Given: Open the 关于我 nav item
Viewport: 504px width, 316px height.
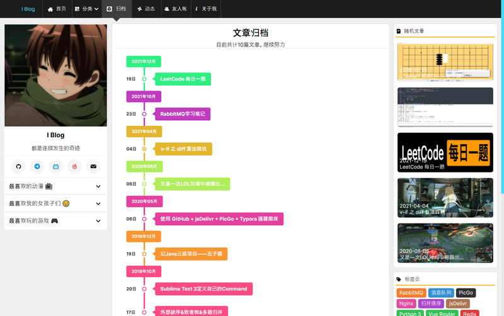Looking at the screenshot, I should click(206, 9).
